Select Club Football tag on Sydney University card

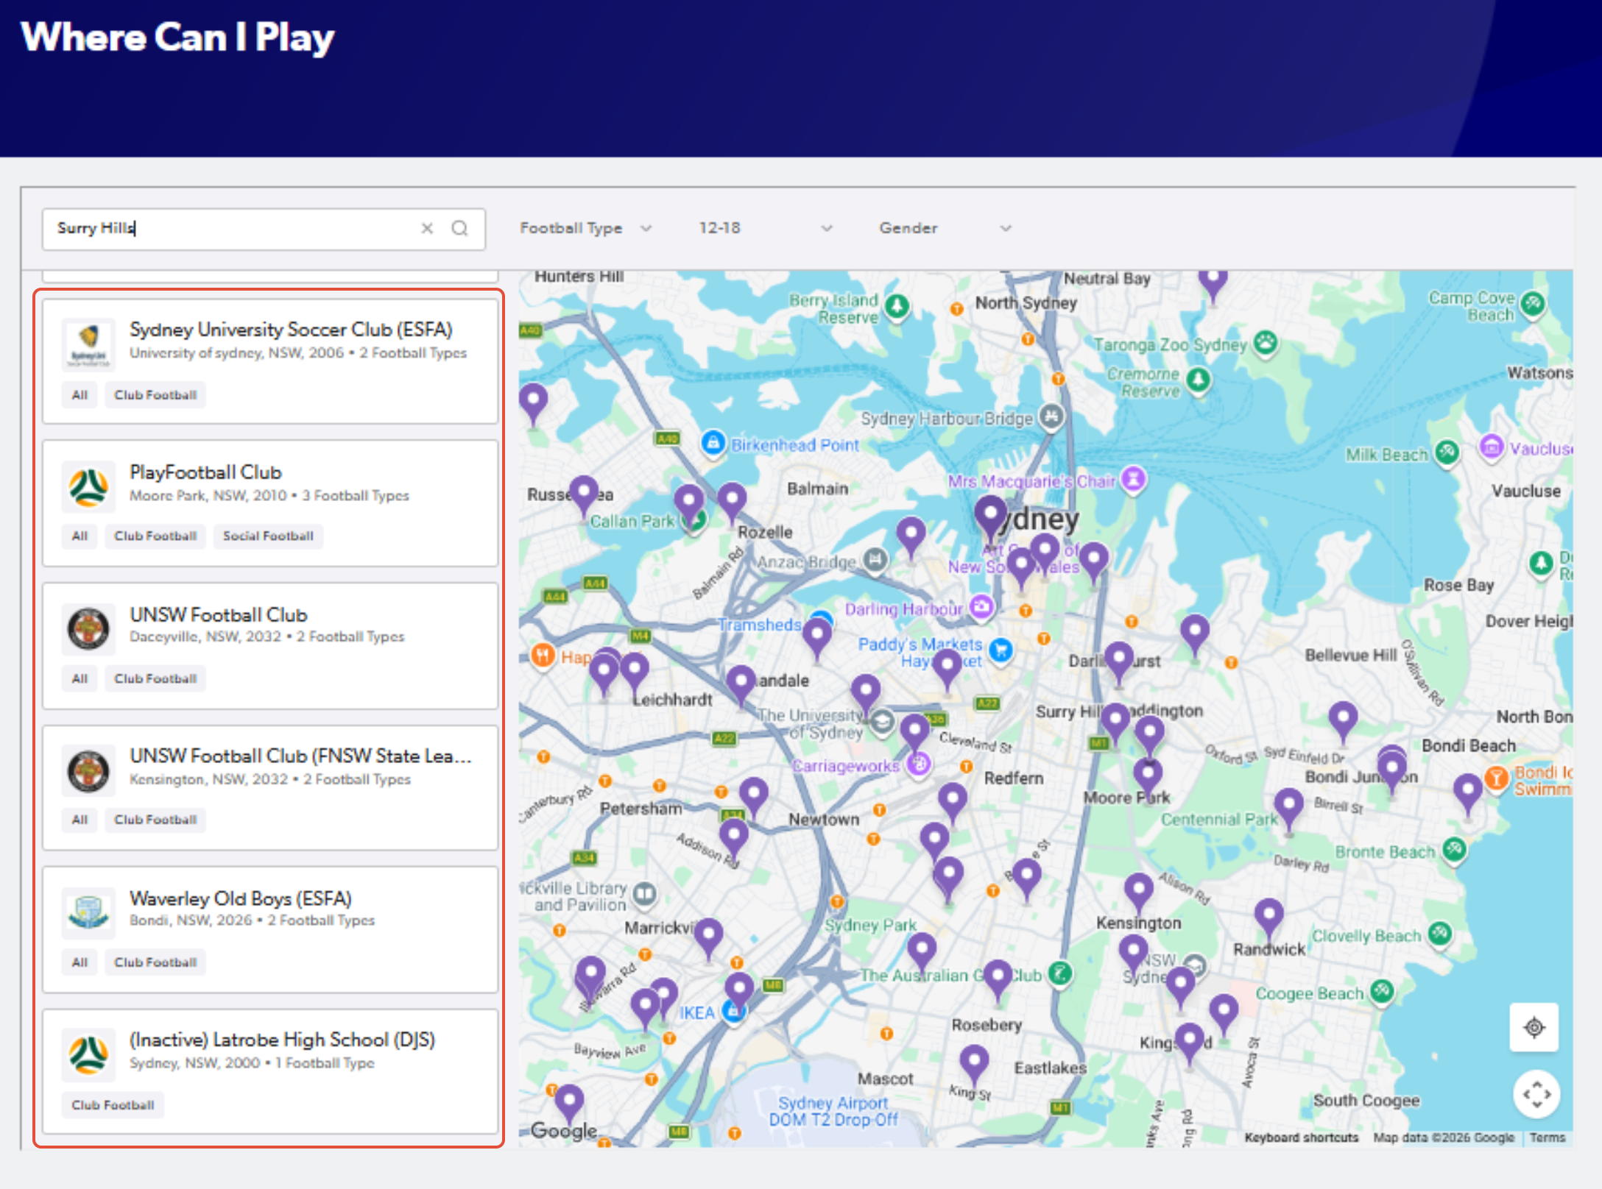(155, 395)
